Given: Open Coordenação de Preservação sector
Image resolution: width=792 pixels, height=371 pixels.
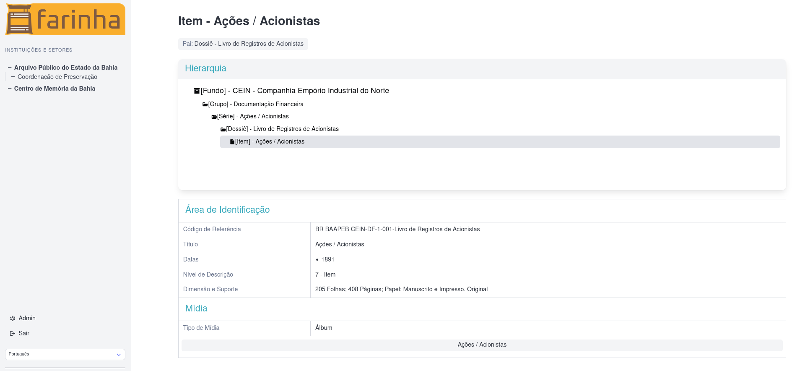Looking at the screenshot, I should coord(57,77).
